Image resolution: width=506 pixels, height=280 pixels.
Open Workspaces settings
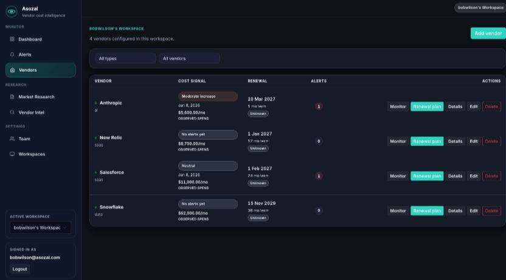(41, 154)
